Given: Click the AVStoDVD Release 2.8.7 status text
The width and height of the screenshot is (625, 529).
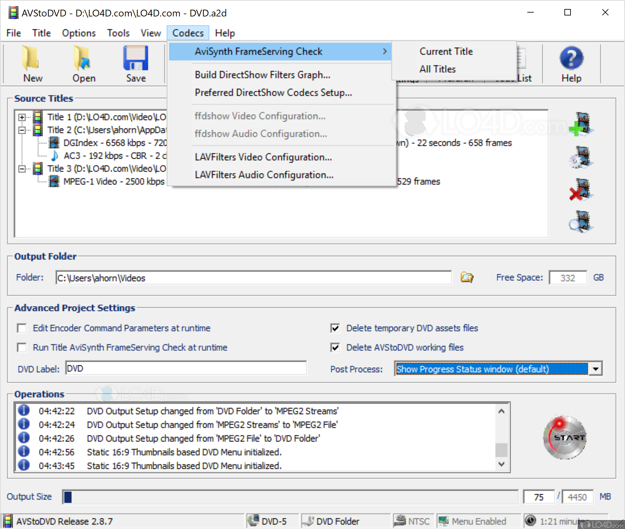Looking at the screenshot, I should click(64, 521).
